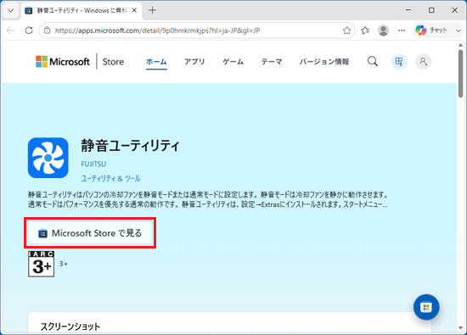Select the ゲーム tab
The image size is (467, 335).
(233, 62)
